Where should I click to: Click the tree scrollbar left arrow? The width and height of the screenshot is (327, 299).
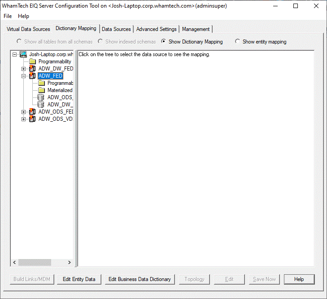coord(14,263)
